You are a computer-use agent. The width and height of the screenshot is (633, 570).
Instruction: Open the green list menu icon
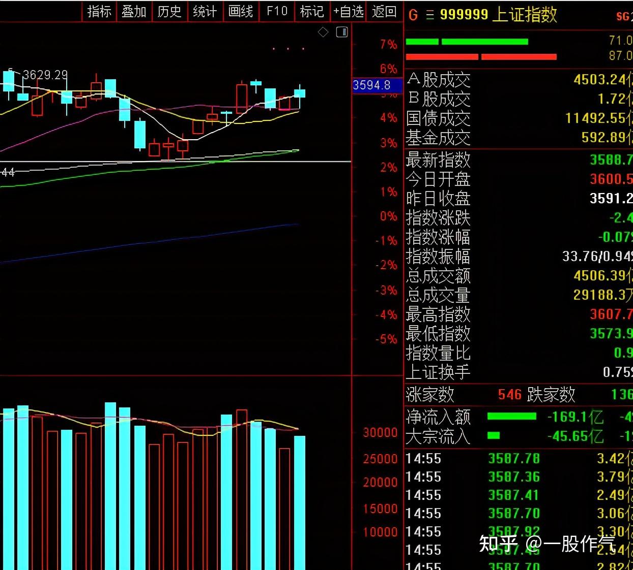tap(430, 15)
